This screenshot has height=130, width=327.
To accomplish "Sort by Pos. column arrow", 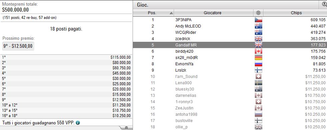I will 171,13.
